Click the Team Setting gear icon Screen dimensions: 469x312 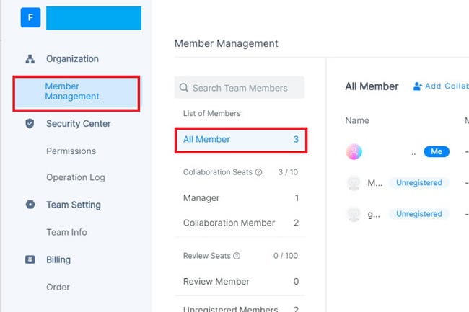tap(30, 205)
